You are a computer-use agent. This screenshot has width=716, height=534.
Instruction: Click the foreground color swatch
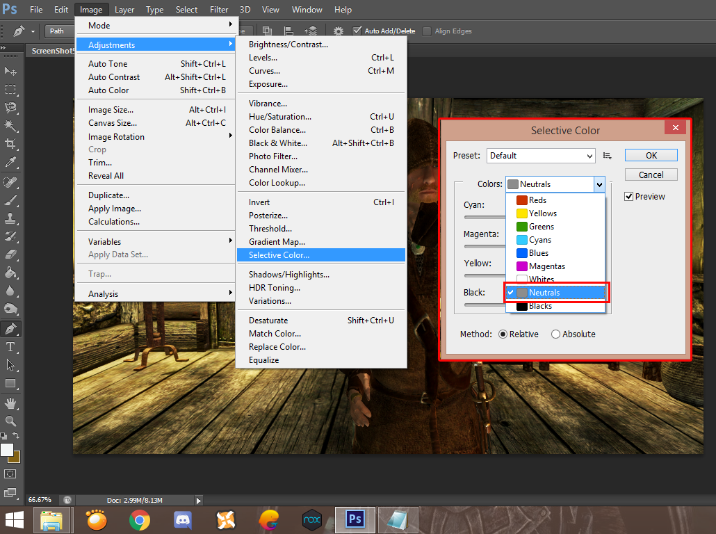[6, 450]
